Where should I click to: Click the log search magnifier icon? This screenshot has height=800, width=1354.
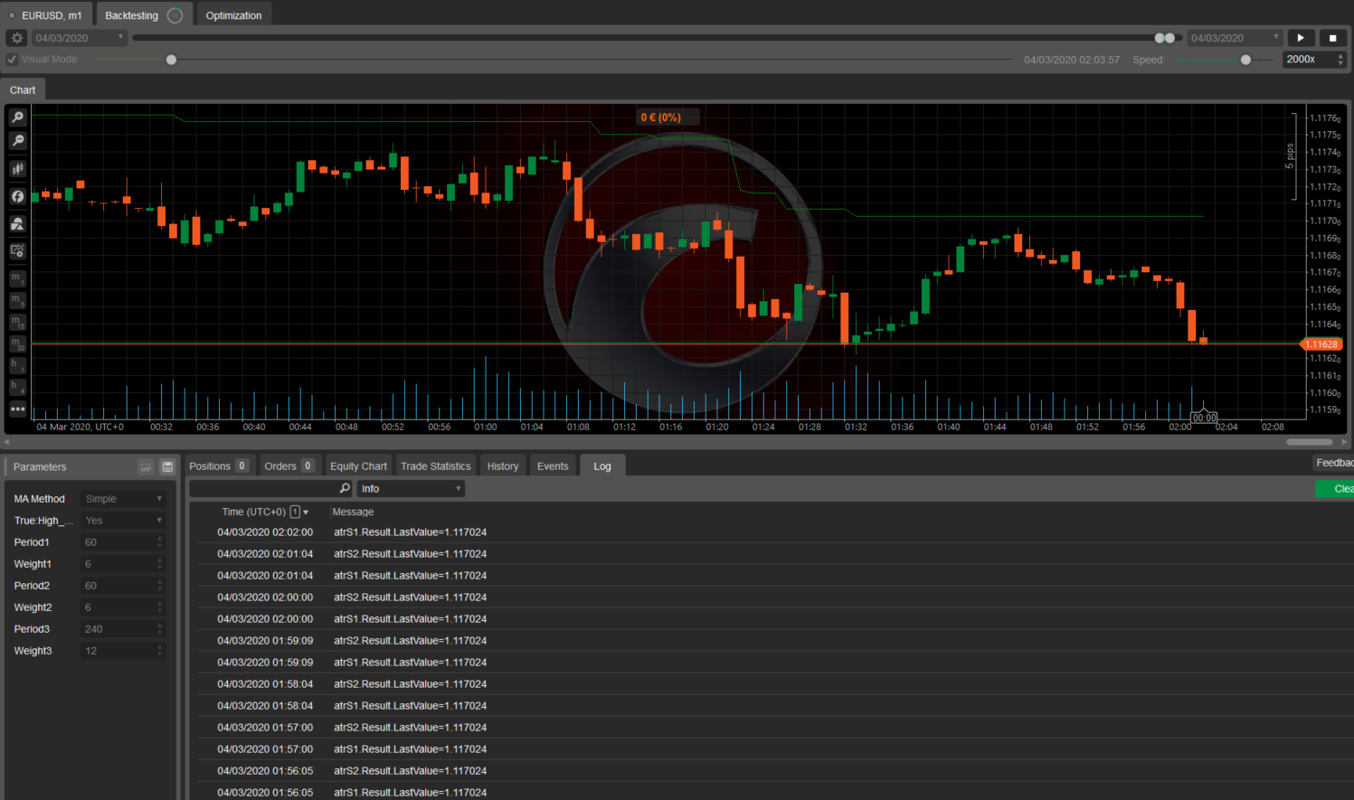click(345, 488)
